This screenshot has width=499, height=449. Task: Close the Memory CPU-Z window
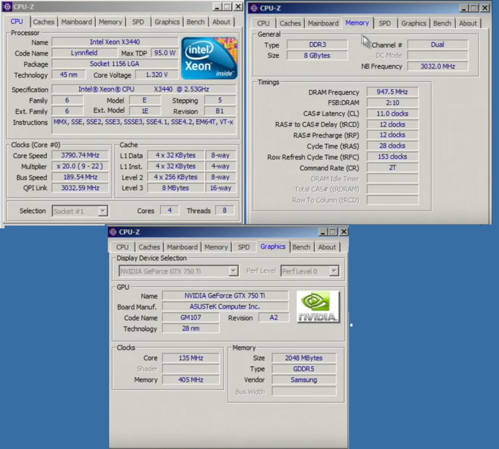click(485, 8)
